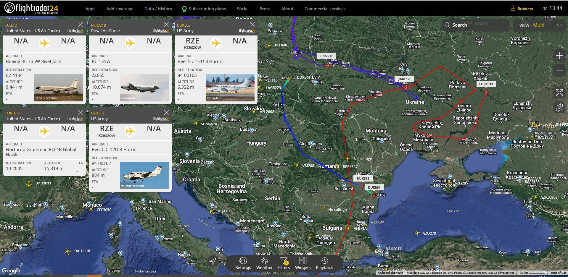Open the RC-135W photo in RRR7218 card
This screenshot has height=277, width=568.
(144, 88)
